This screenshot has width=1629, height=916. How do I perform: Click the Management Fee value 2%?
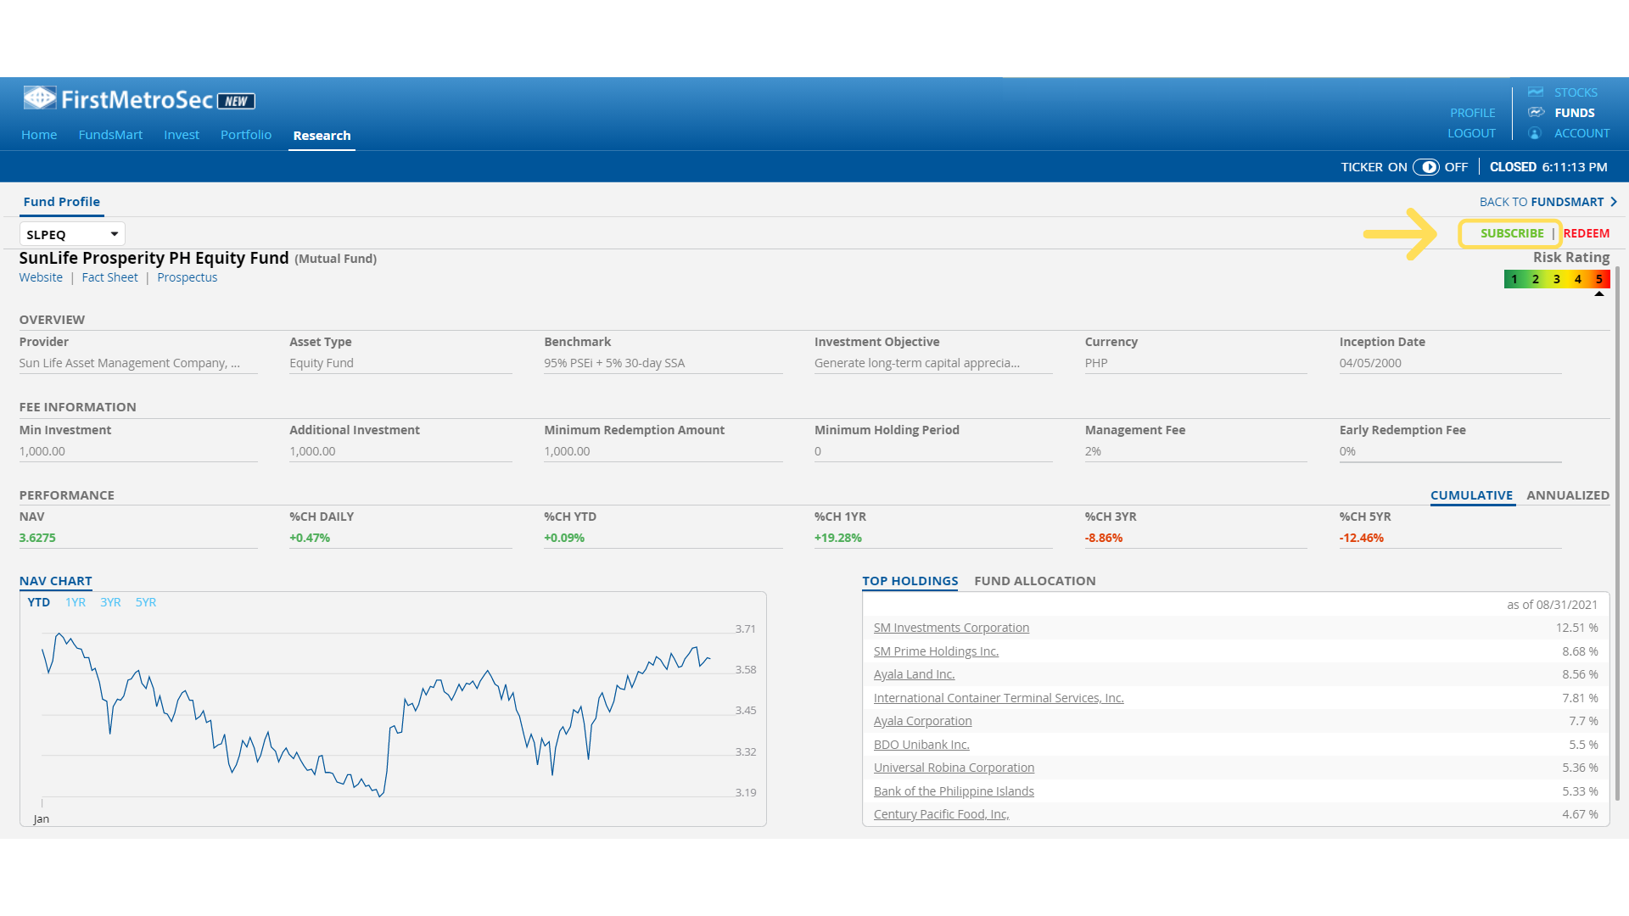[x=1093, y=451]
